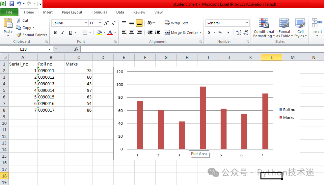Viewport: 324px width, 185px height.
Task: Open Customize Quick Access Toolbar arrow
Action: tap(40, 4)
